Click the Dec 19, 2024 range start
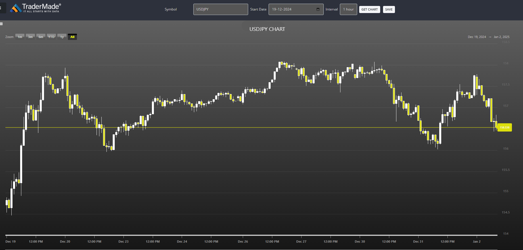523x250 pixels. 477,37
